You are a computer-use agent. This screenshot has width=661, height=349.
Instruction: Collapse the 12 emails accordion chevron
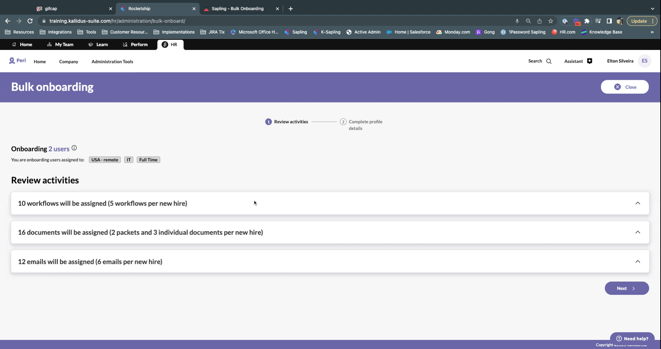tap(638, 261)
